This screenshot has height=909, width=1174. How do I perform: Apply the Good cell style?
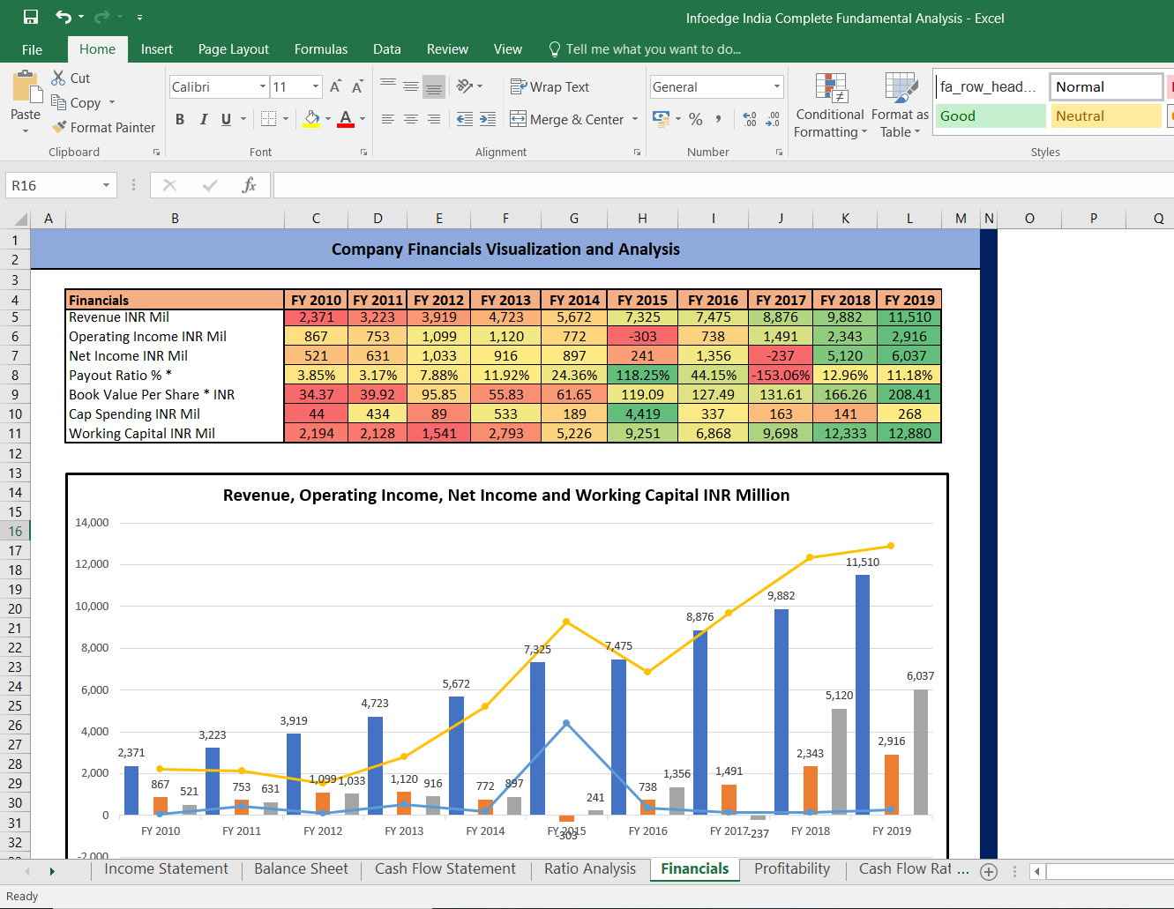tap(991, 115)
